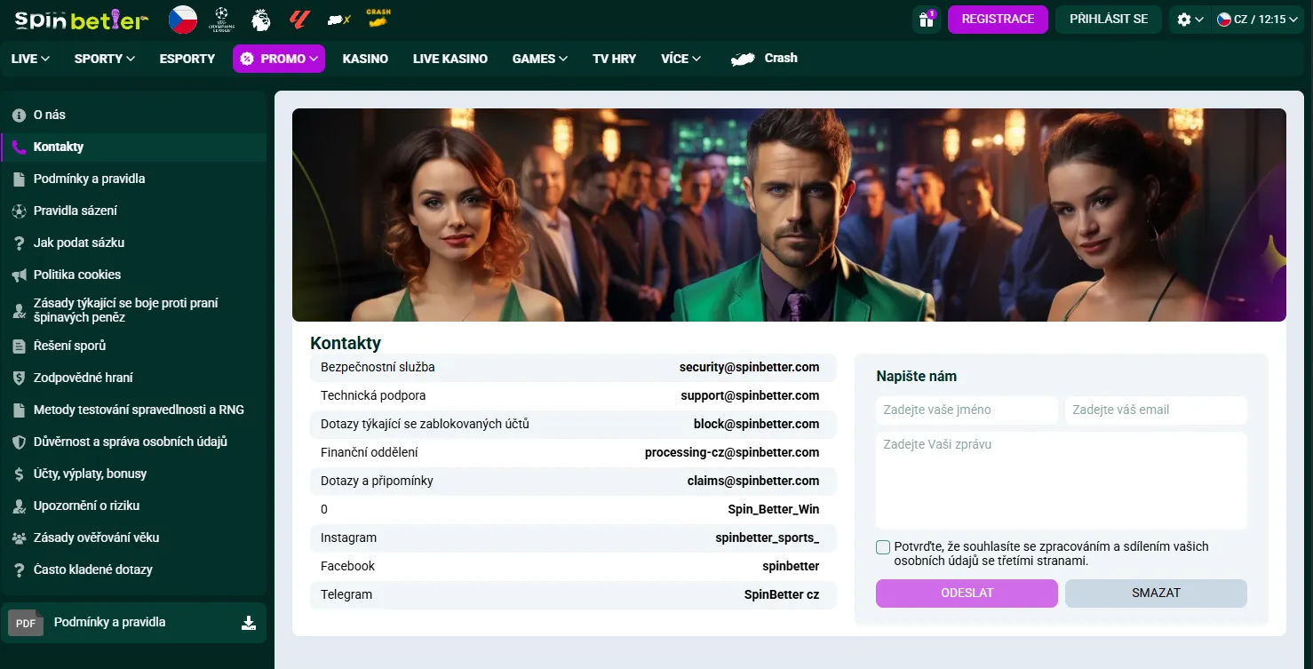
Task: Click the question icon beside Jak podat sázku
Action: click(x=19, y=243)
